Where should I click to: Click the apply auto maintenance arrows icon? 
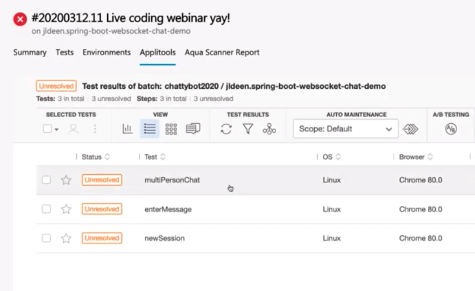(x=410, y=129)
